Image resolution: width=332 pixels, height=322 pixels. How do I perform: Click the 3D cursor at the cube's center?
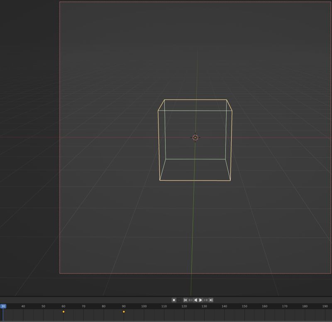[x=195, y=137]
